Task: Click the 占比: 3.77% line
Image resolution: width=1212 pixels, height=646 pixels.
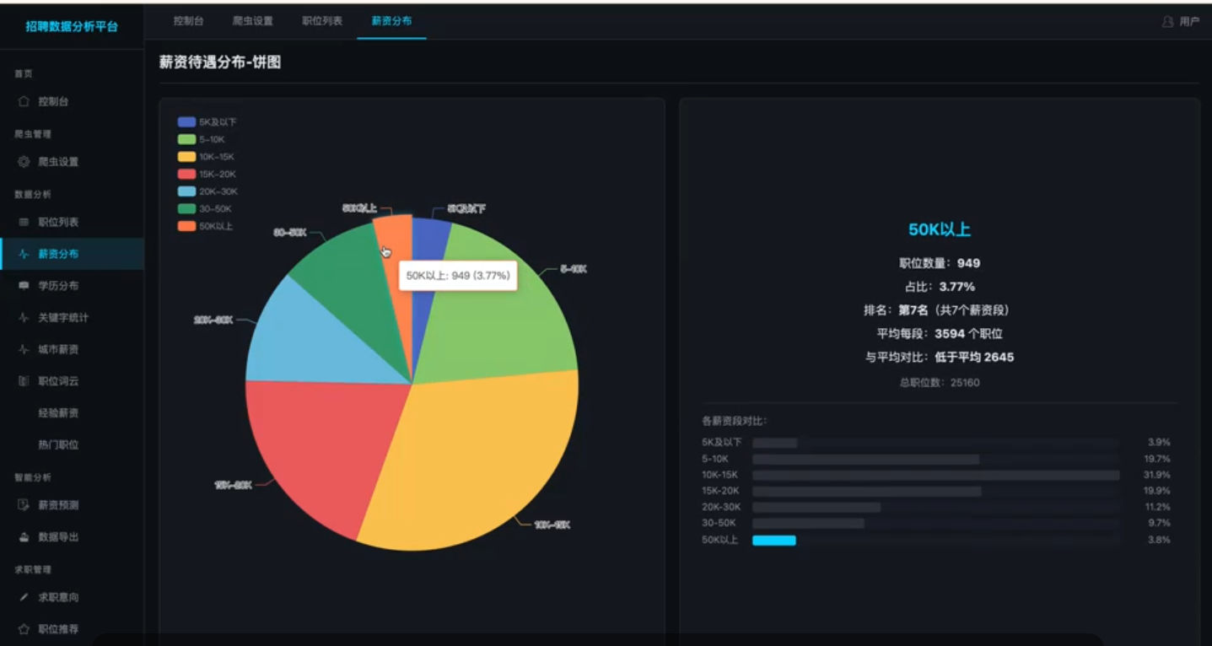Action: (940, 287)
